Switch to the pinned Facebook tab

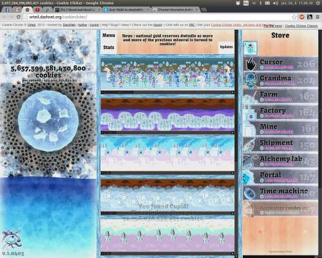tap(7, 10)
